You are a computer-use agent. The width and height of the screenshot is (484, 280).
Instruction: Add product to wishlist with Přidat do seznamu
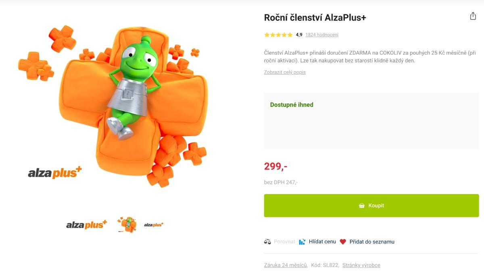pos(371,242)
